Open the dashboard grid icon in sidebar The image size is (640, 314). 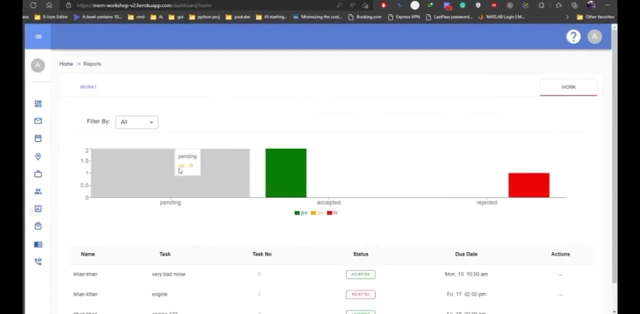click(x=38, y=104)
